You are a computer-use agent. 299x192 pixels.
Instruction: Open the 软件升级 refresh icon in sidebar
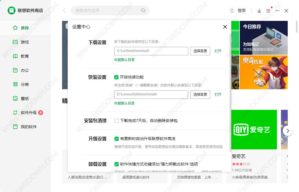coord(15,113)
